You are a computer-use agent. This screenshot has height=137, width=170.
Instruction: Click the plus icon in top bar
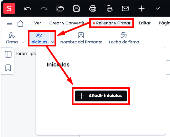click(142, 8)
